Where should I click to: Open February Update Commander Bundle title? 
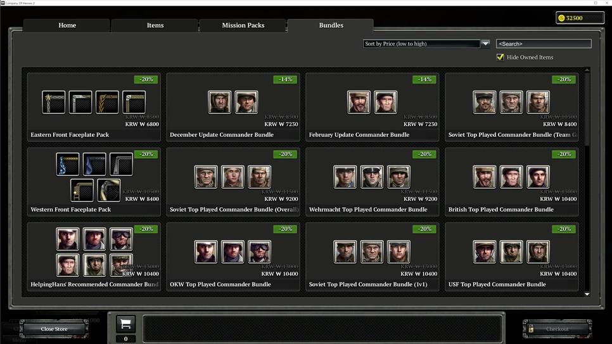click(x=359, y=135)
